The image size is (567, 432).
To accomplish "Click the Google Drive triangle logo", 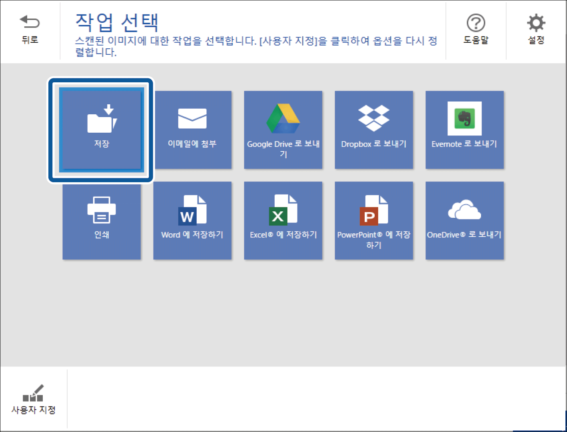I will pyautogui.click(x=283, y=119).
